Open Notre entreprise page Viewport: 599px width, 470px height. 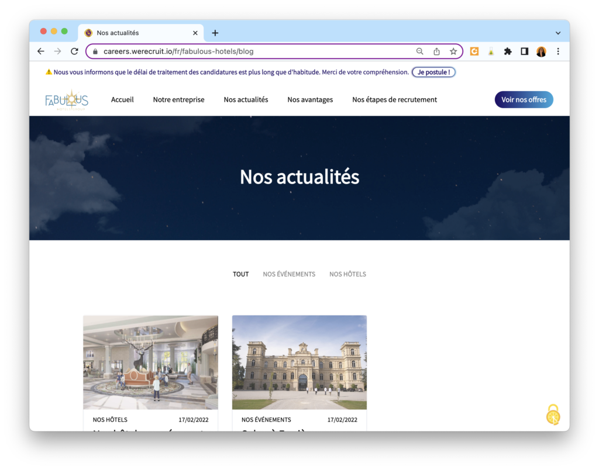pos(179,99)
